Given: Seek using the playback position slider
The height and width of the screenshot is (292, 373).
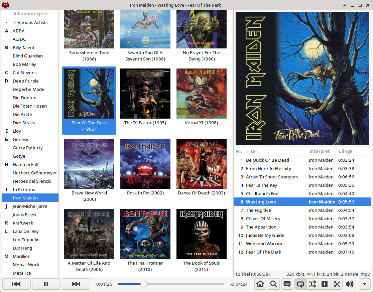Looking at the screenshot, I should tap(171, 284).
